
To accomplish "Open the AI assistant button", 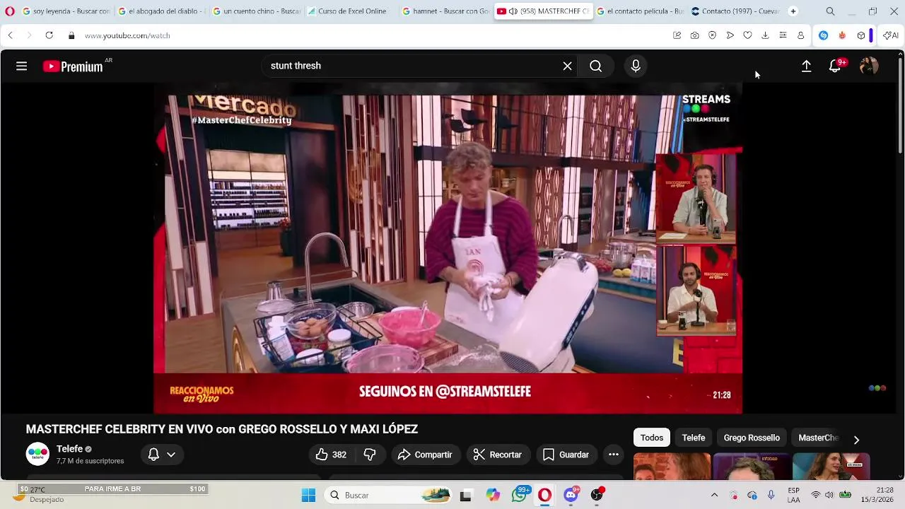I will 891,35.
